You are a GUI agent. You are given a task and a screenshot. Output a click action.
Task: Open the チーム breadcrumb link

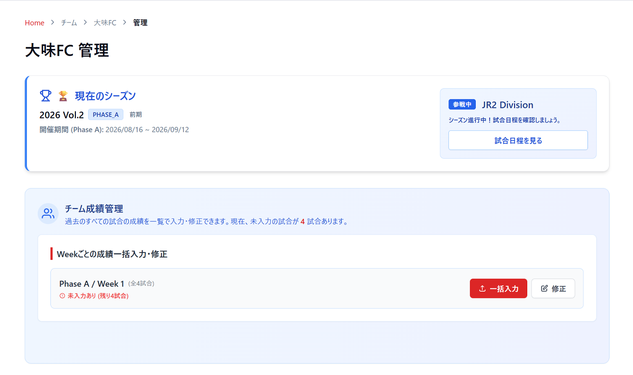tap(69, 23)
